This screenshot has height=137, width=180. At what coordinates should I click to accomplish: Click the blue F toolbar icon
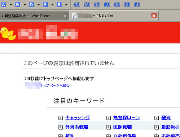coord(45,5)
